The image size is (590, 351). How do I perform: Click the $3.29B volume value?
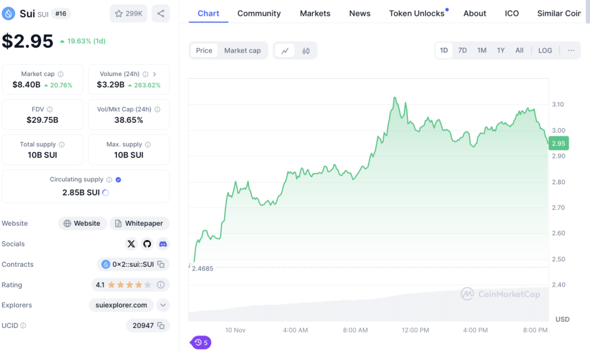pyautogui.click(x=111, y=85)
